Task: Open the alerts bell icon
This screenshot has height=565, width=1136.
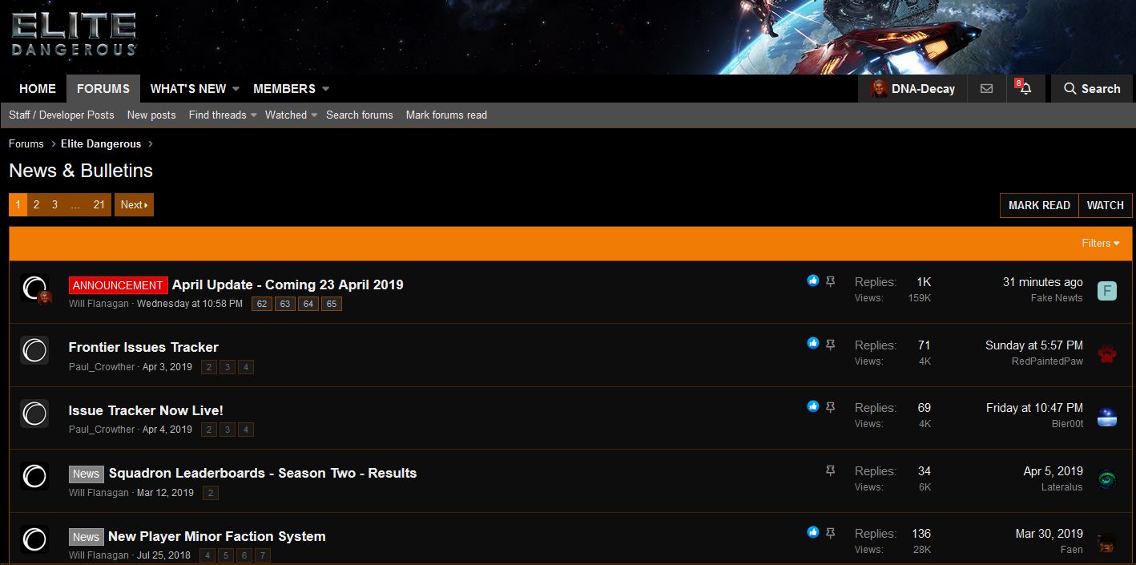Action: [1025, 89]
